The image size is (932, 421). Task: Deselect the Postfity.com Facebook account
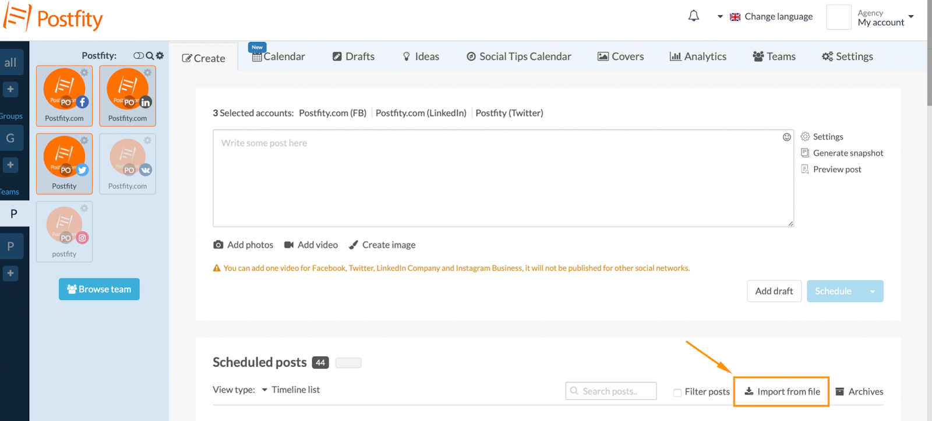pos(64,95)
